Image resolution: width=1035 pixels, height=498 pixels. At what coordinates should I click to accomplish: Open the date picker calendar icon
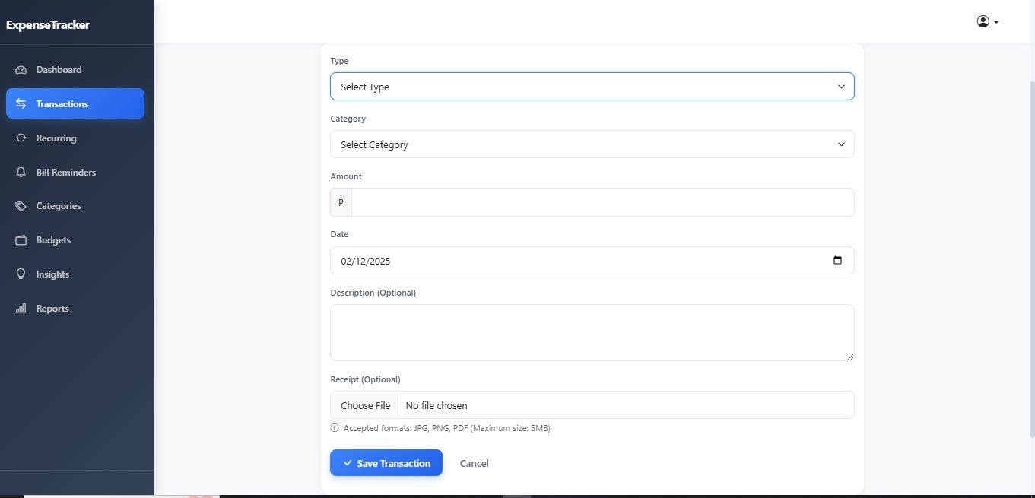click(x=837, y=261)
